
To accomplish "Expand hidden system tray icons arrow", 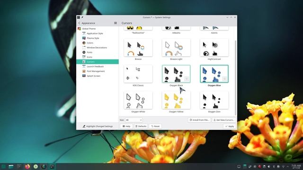I will (288, 167).
